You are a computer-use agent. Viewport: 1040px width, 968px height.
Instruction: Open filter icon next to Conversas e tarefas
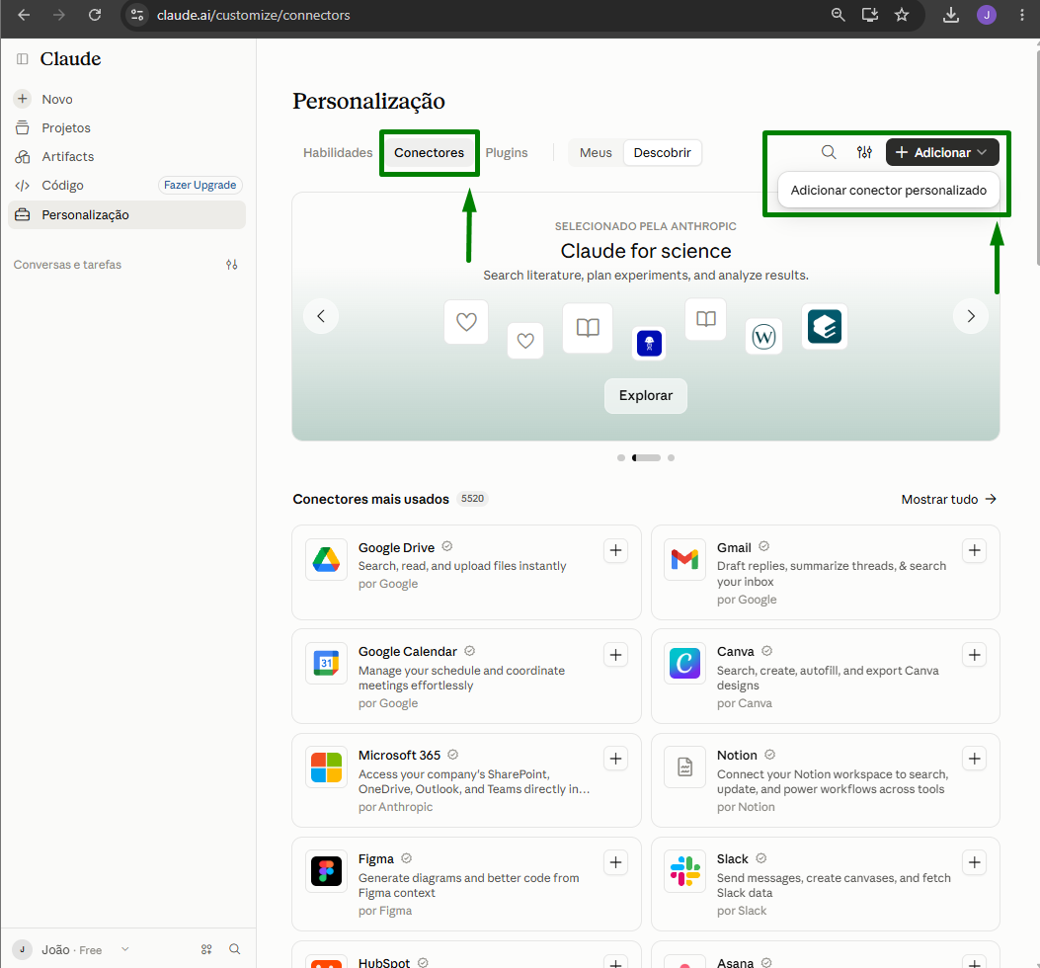tap(231, 265)
